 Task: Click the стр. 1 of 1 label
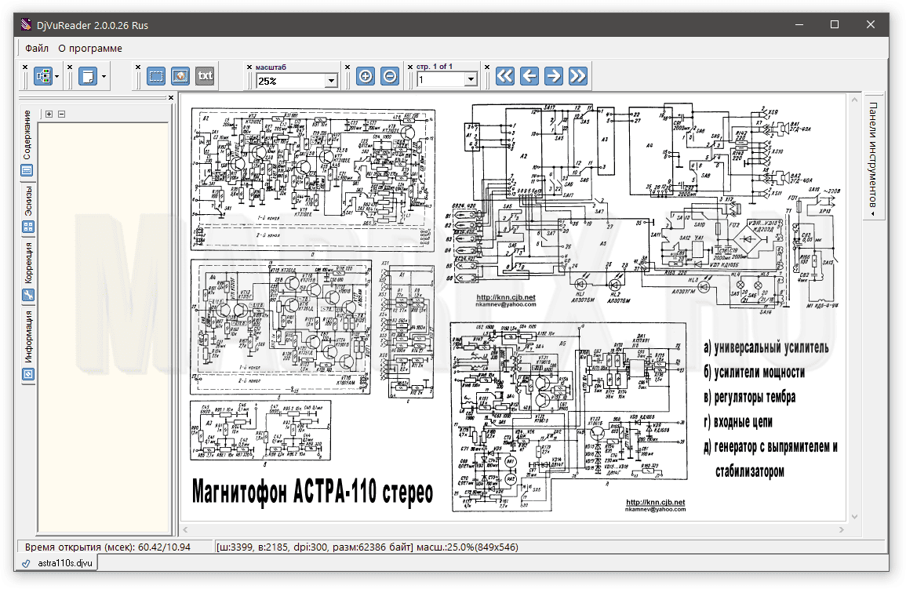click(x=435, y=67)
